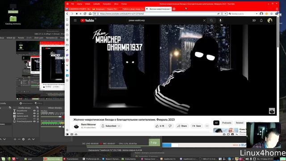Image resolution: width=286 pixels, height=161 pixels.
Task: Open the Remi Meisner channel link
Action: (x=88, y=124)
